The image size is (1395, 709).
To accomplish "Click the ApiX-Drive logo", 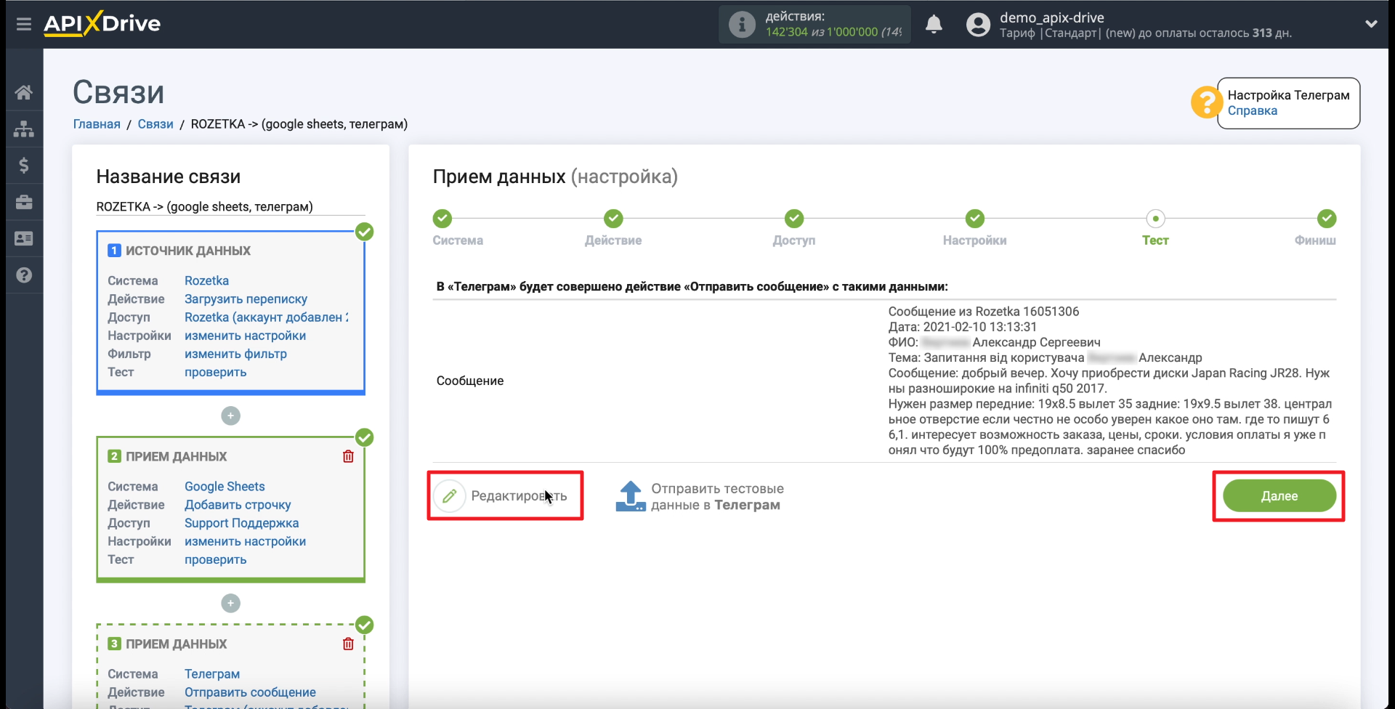I will coord(102,23).
